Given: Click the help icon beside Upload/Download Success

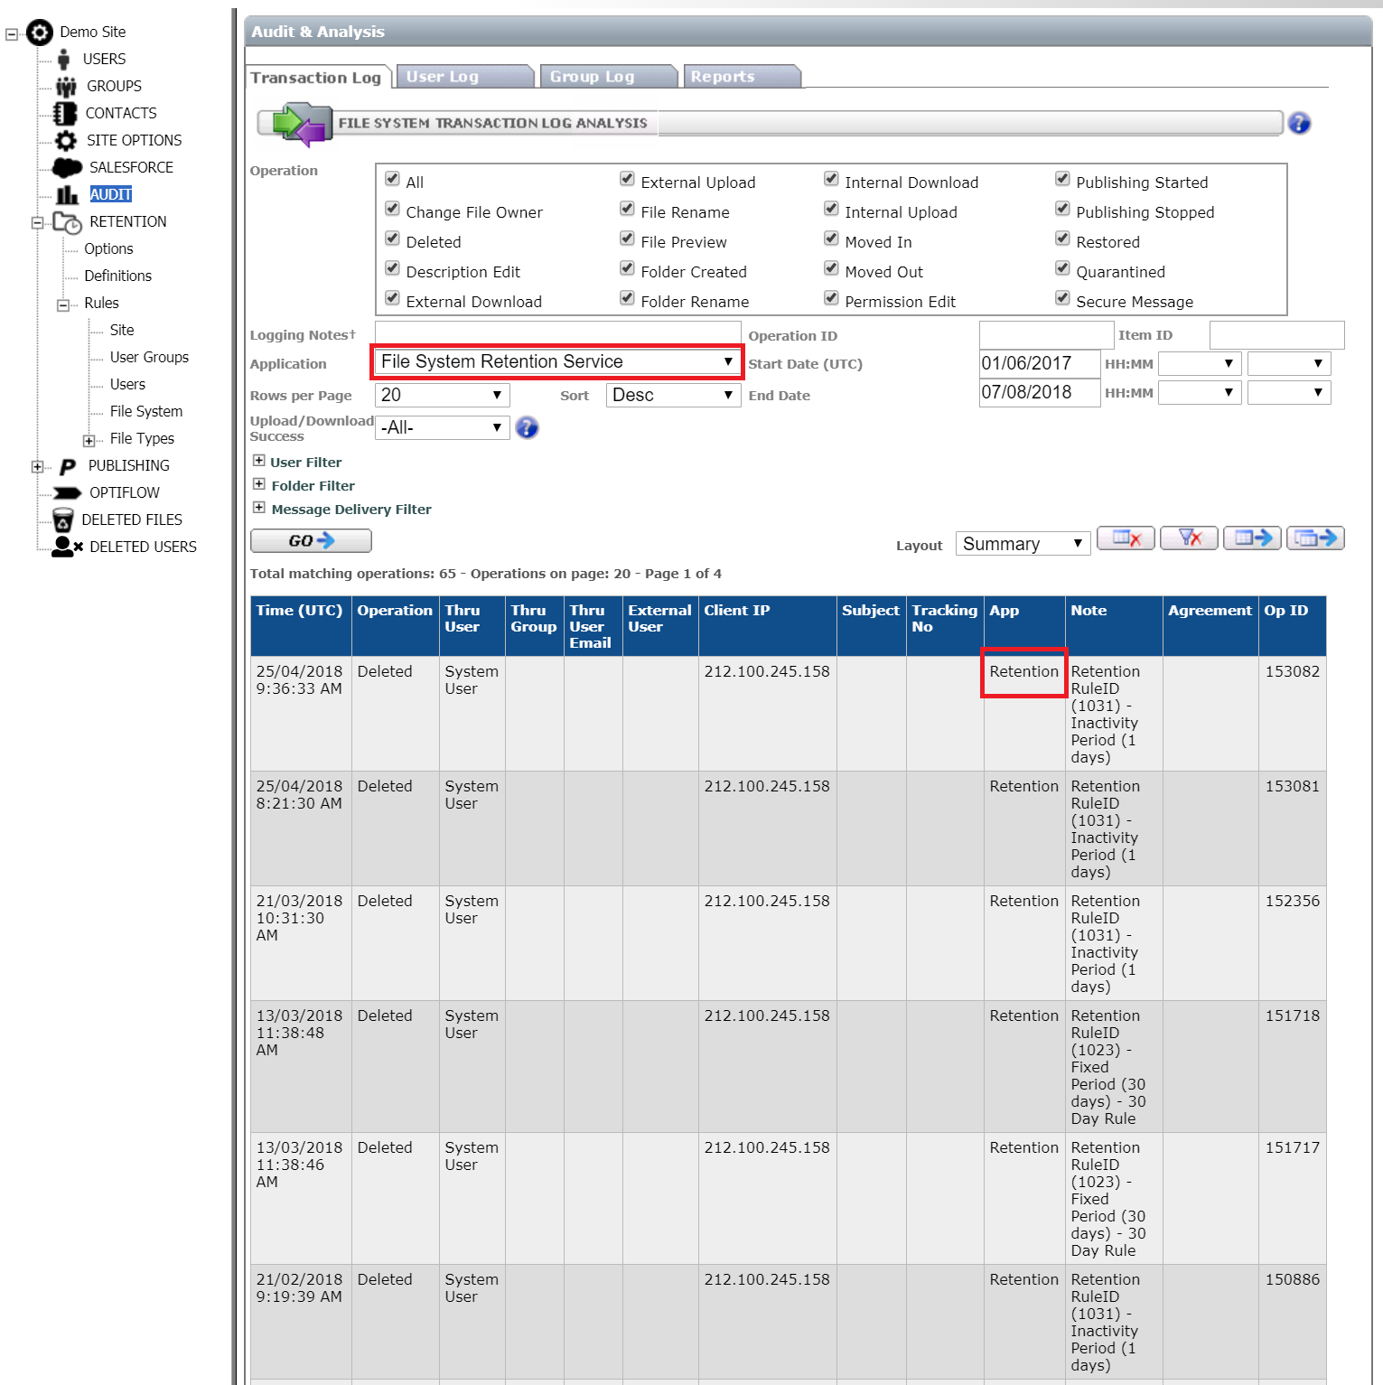Looking at the screenshot, I should pos(528,428).
